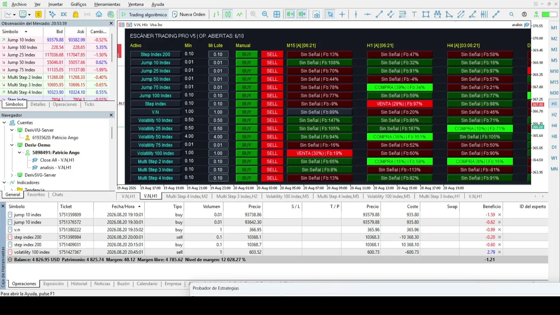The height and width of the screenshot is (315, 560).
Task: Close the volatility 100 index position
Action: 499,252
